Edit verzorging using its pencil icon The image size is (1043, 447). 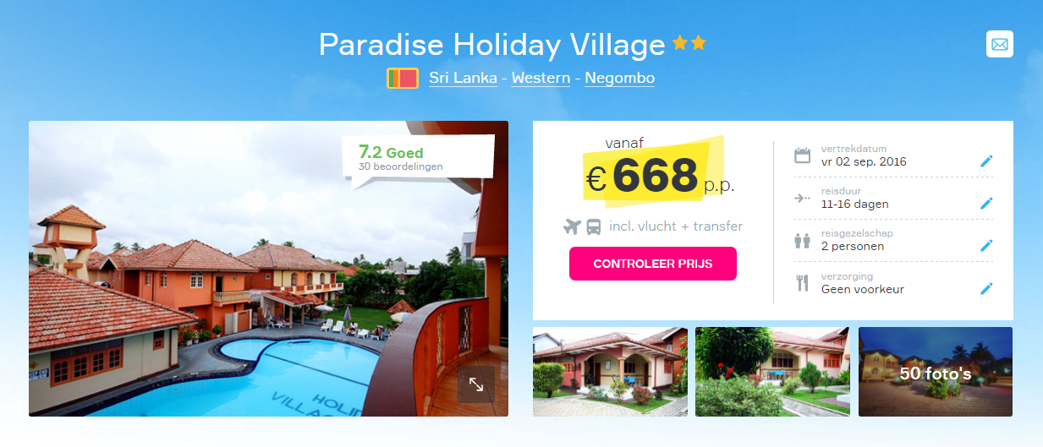(x=986, y=288)
